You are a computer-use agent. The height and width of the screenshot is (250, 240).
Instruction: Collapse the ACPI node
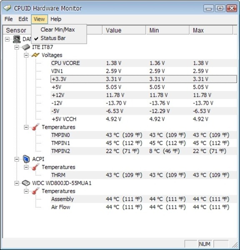coord(17,159)
